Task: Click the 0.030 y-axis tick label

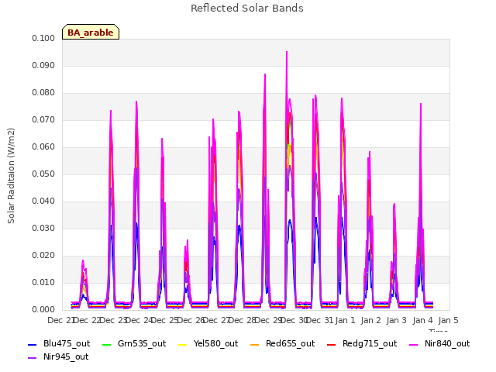Action: point(43,229)
